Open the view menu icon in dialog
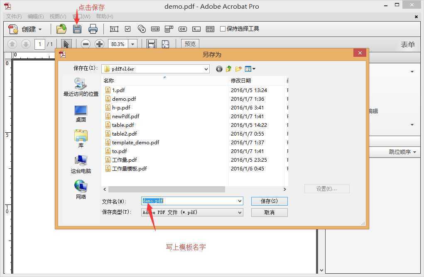Image resolution: width=424 pixels, height=277 pixels. pos(250,69)
